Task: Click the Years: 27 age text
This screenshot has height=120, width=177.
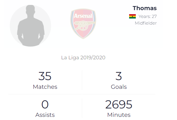Action: tap(148, 16)
